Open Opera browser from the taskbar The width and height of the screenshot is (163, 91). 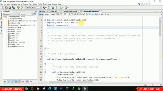(x=32, y=89)
